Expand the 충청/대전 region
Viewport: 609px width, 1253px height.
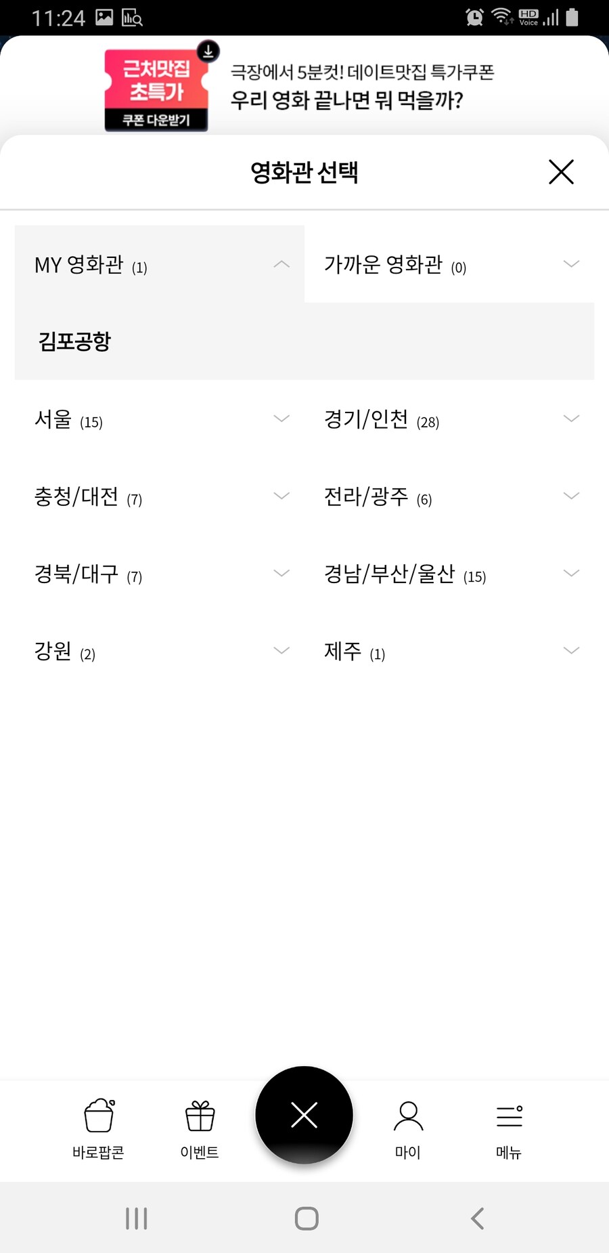(x=160, y=496)
